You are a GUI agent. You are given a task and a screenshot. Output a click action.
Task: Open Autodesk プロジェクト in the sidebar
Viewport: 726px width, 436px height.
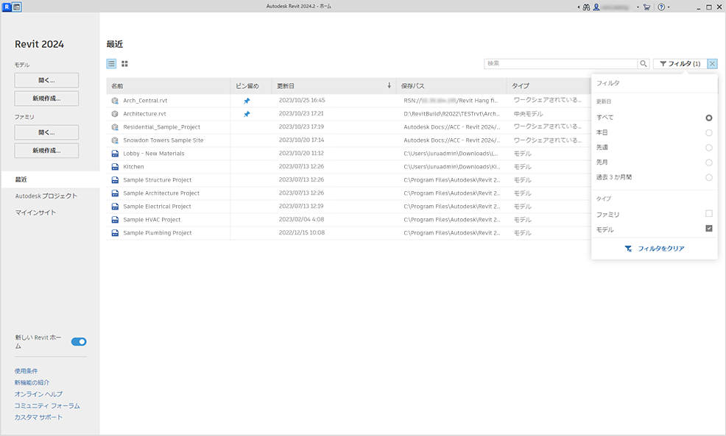point(46,196)
